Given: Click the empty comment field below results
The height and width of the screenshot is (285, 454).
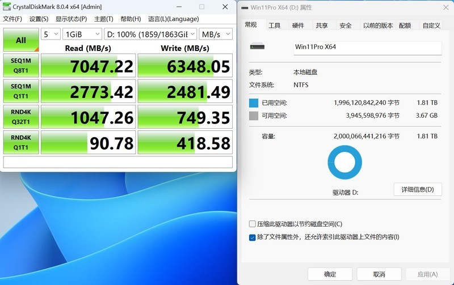Looking at the screenshot, I should (118, 162).
